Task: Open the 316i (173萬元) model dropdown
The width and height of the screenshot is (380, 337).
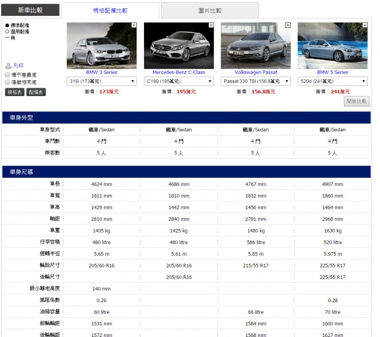Action: pos(101,81)
